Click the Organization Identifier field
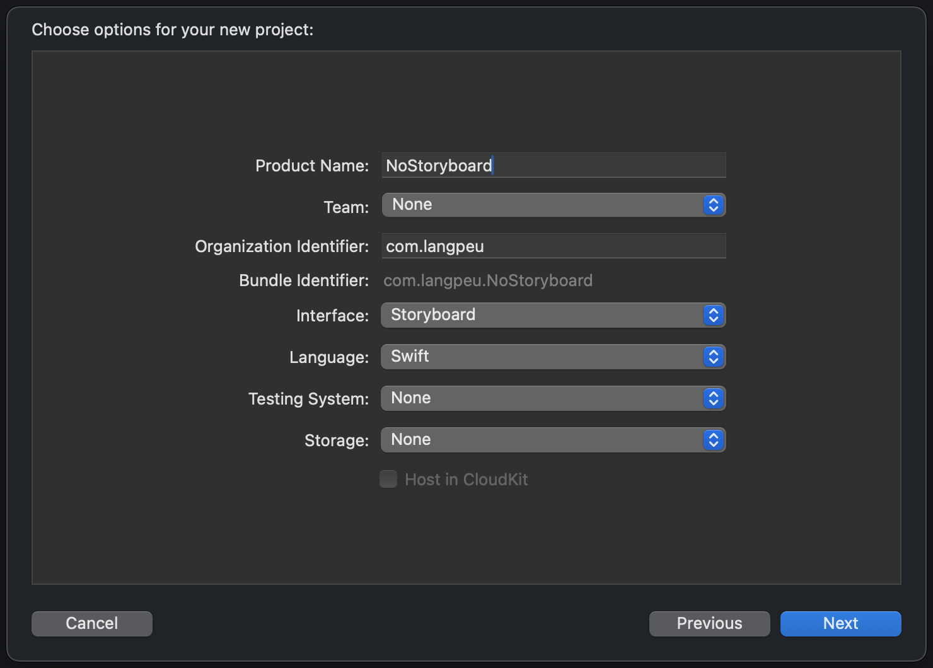Image resolution: width=933 pixels, height=668 pixels. pos(553,246)
